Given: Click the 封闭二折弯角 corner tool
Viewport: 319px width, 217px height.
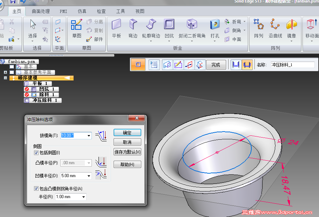Looking at the screenshot, I should pos(192,30).
